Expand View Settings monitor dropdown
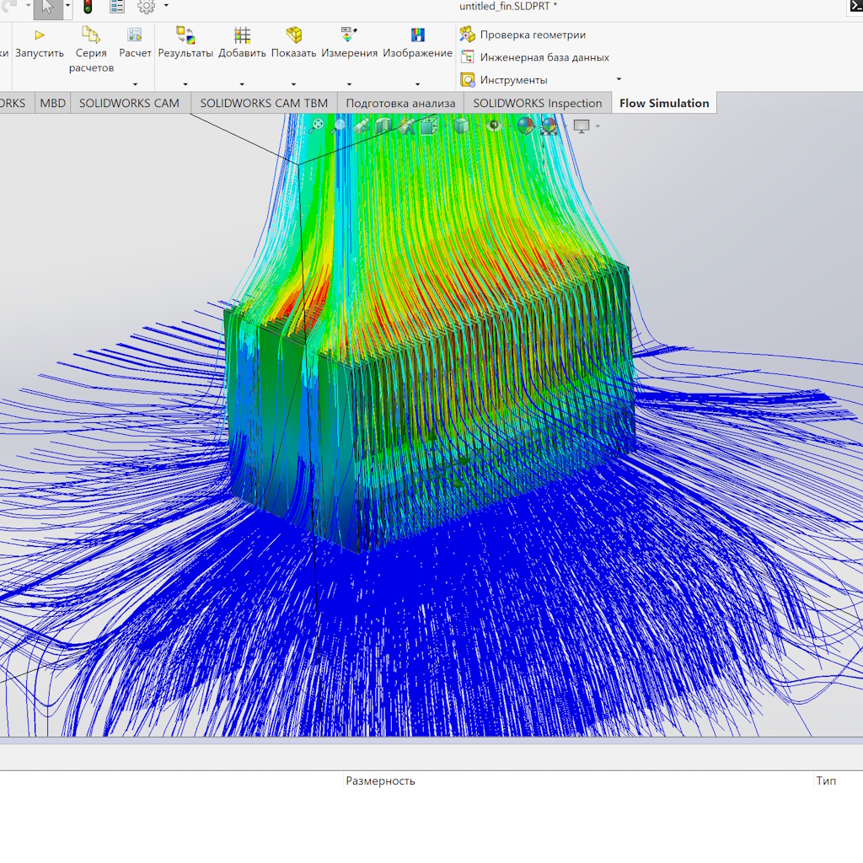 coord(598,126)
